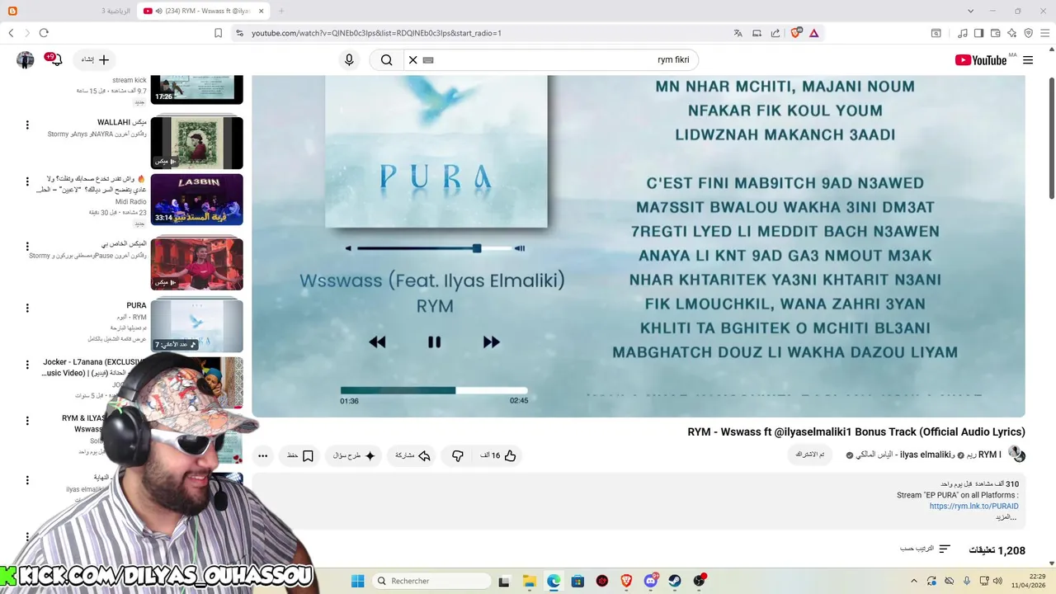
Task: Close the RYM - Wswass tab
Action: click(262, 11)
